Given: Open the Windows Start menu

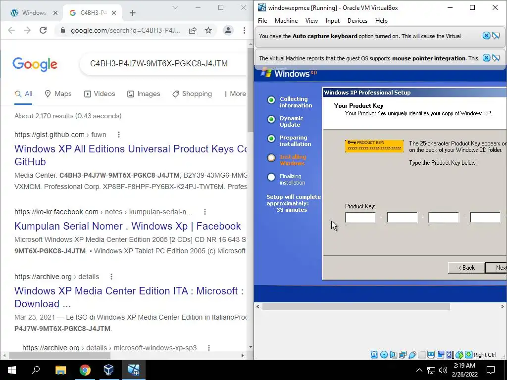Looking at the screenshot, I should pyautogui.click(x=12, y=370).
